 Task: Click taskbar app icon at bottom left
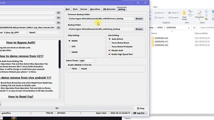click(14, 118)
